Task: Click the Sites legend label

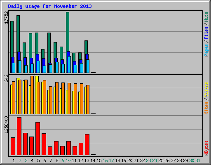Action: click(x=206, y=108)
